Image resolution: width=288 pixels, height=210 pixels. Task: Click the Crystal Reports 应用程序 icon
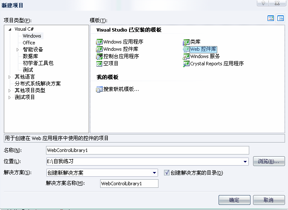186,64
